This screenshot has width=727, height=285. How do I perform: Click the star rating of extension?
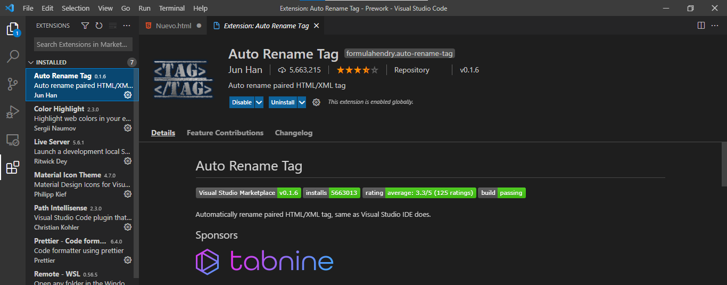[x=357, y=70]
